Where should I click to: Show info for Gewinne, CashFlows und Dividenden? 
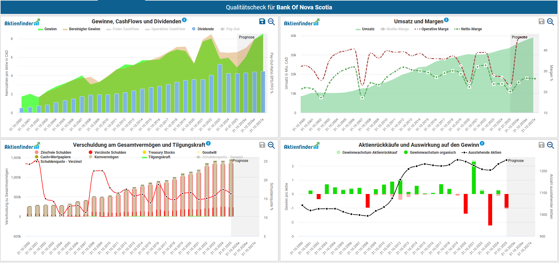point(184,20)
